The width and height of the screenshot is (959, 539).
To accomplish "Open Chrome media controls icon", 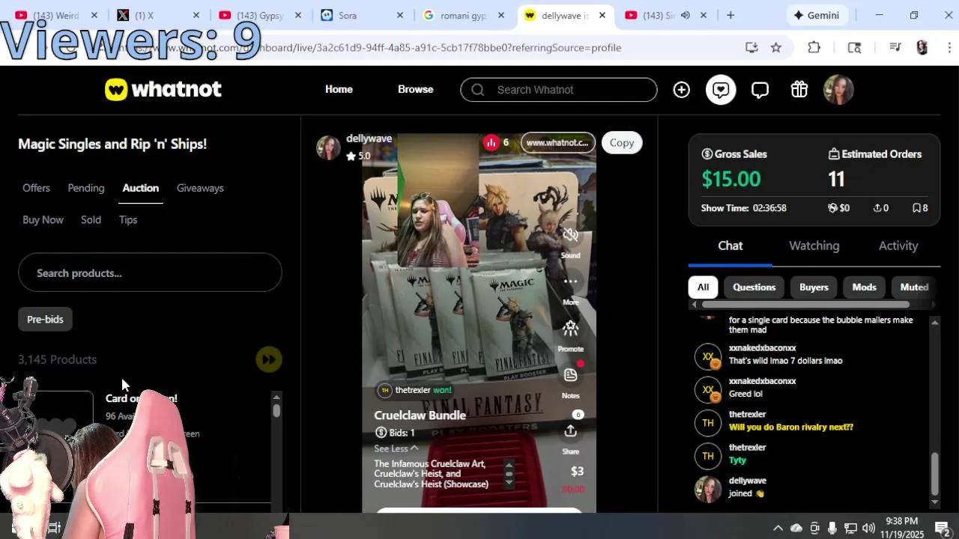I will [x=895, y=48].
